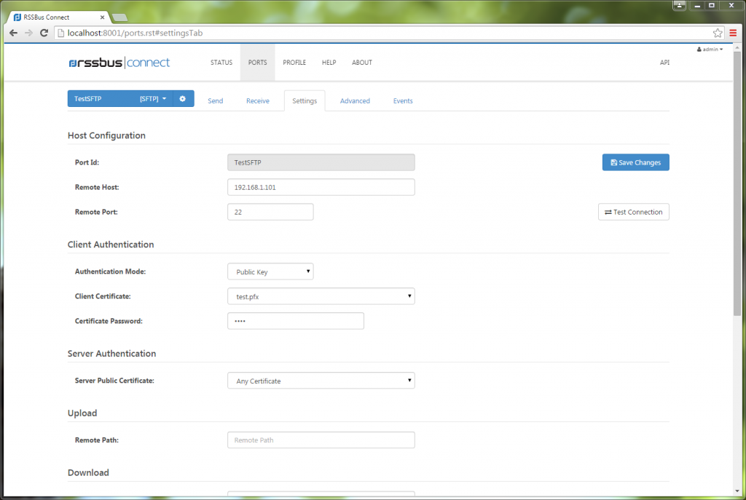Screen dimensions: 746x500
Task: Open the STATUS menu item
Action: click(221, 63)
